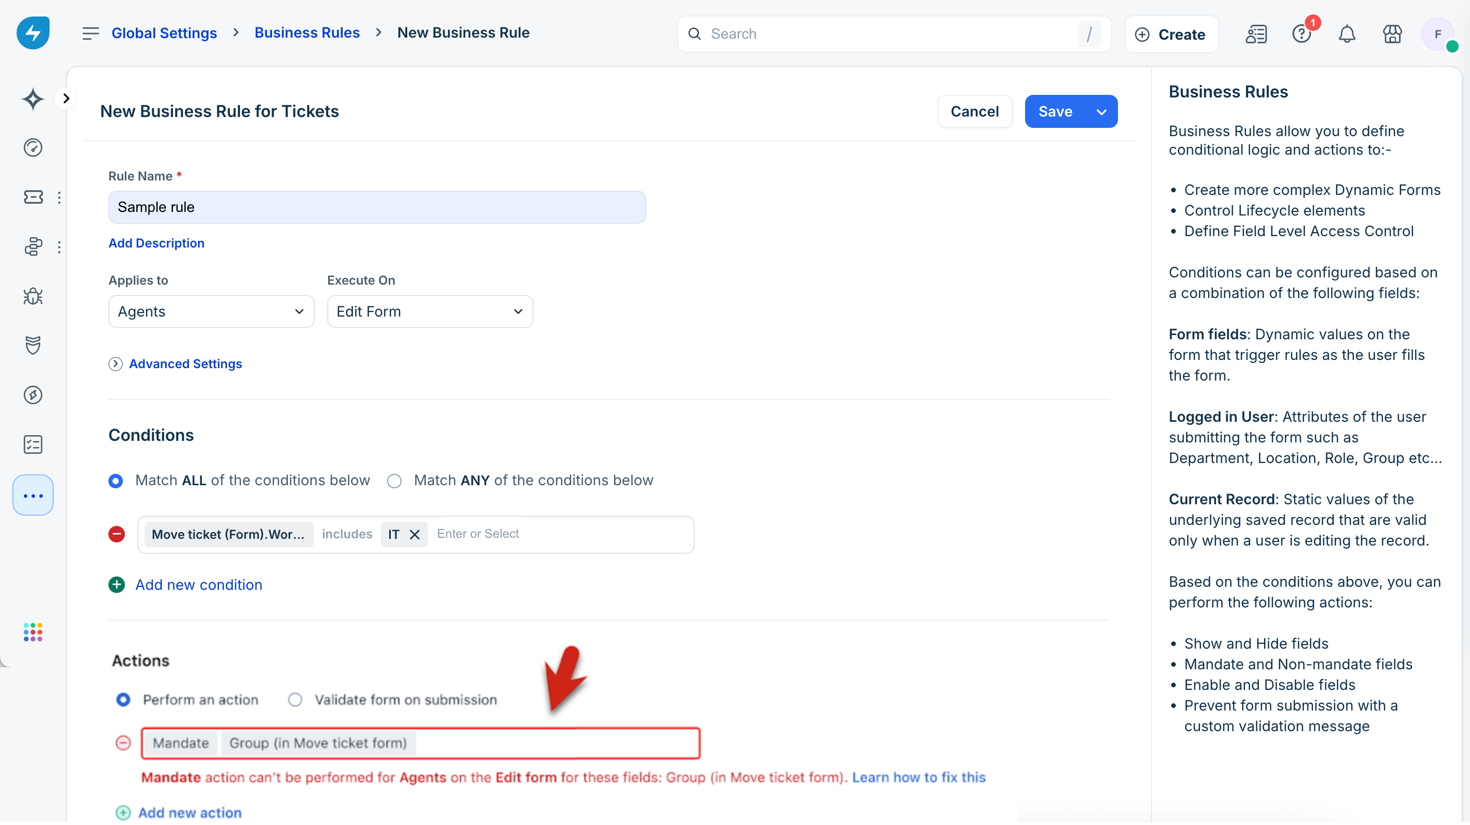The image size is (1470, 825).
Task: Click the bug Problems sidebar icon
Action: tap(33, 296)
